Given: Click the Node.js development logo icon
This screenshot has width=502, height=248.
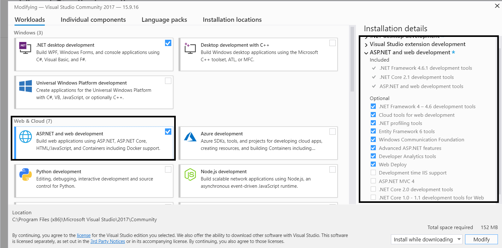Looking at the screenshot, I should [190, 174].
